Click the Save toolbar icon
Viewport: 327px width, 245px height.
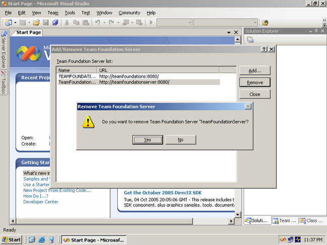(x=46, y=23)
